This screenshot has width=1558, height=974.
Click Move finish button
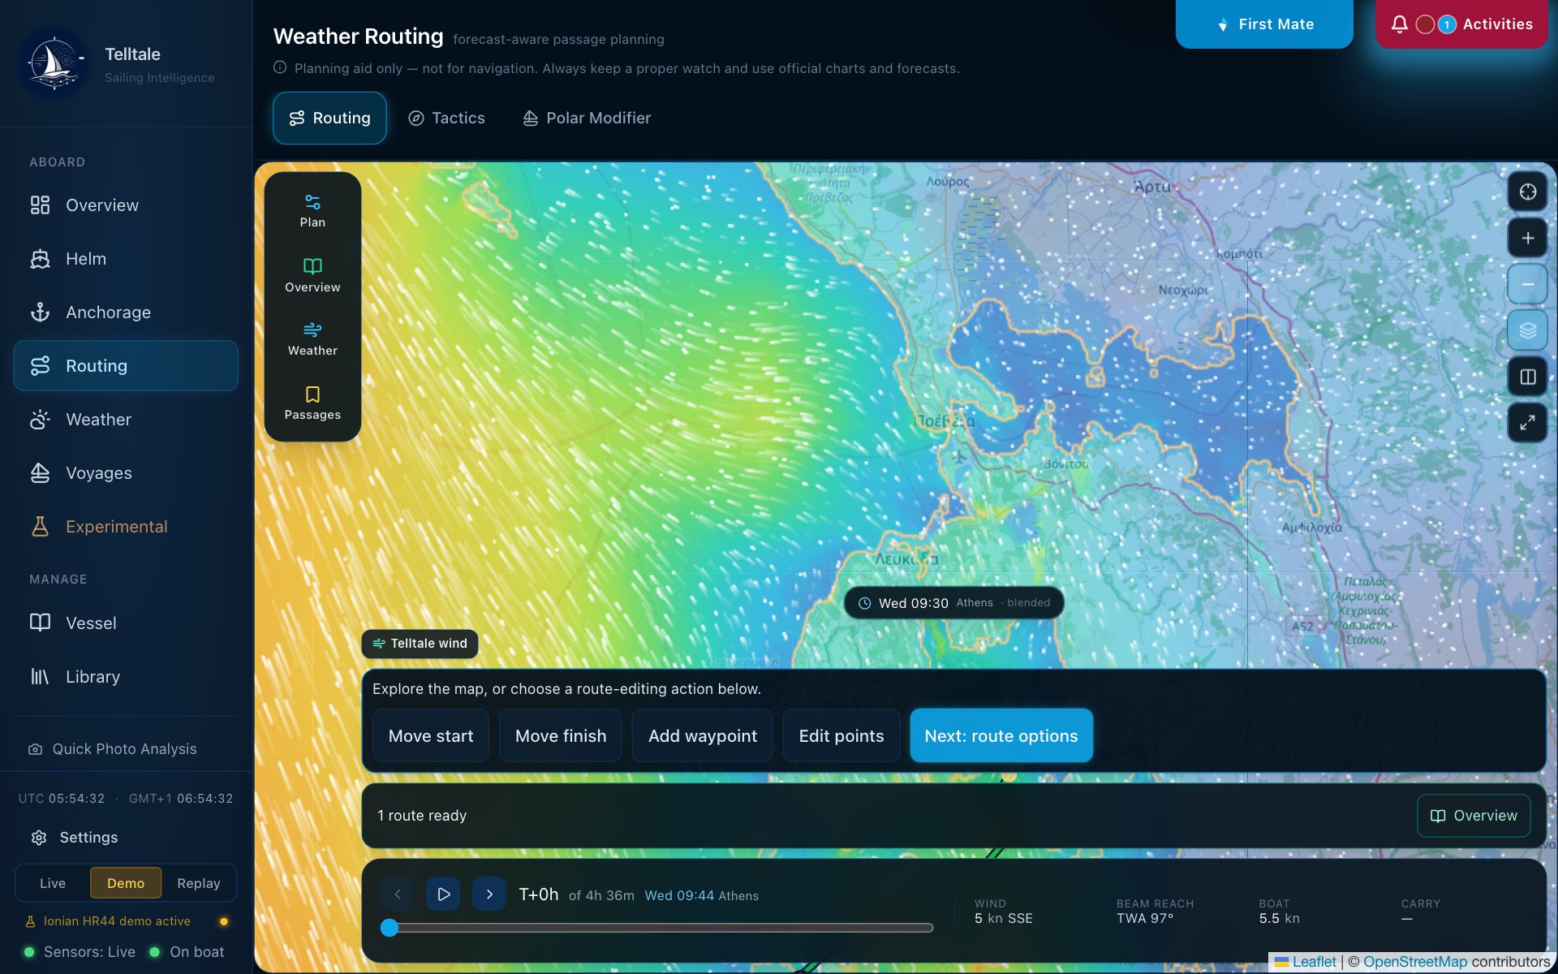tap(561, 735)
